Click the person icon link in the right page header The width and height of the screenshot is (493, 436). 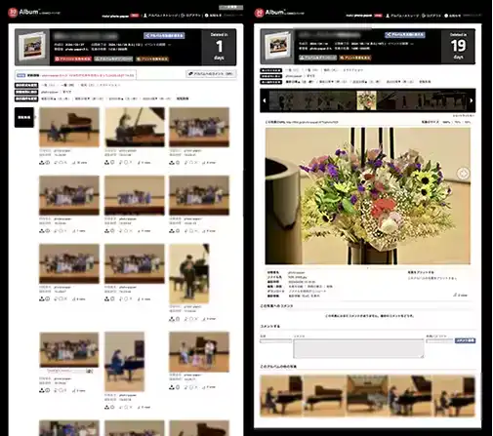[x=402, y=16]
